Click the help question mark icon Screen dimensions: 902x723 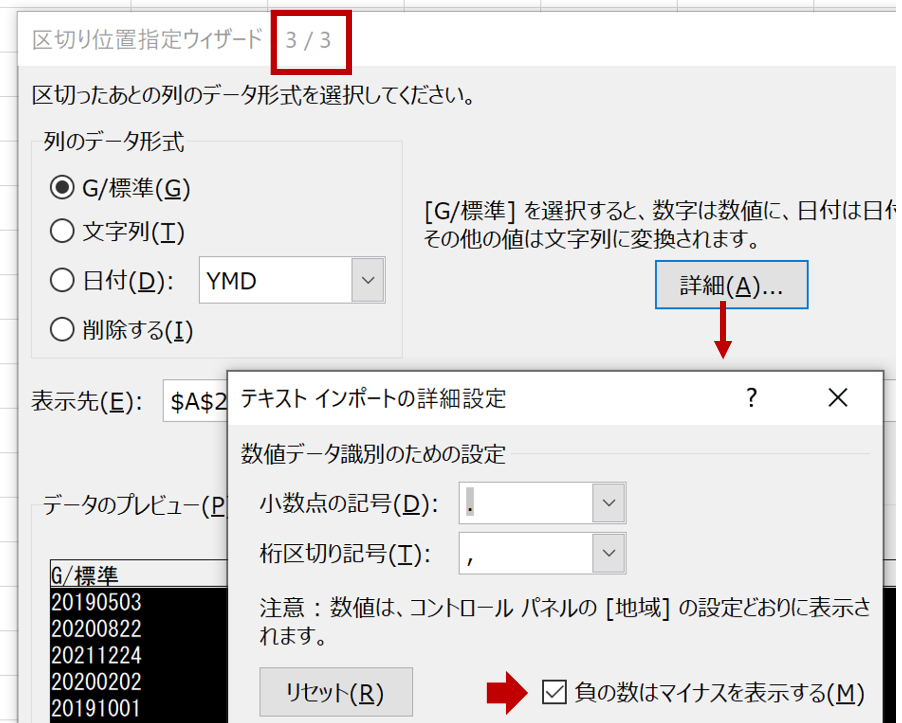pyautogui.click(x=751, y=398)
